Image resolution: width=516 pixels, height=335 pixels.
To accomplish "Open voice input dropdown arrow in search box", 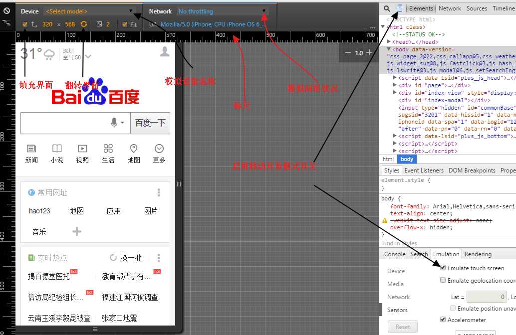I will [122, 123].
